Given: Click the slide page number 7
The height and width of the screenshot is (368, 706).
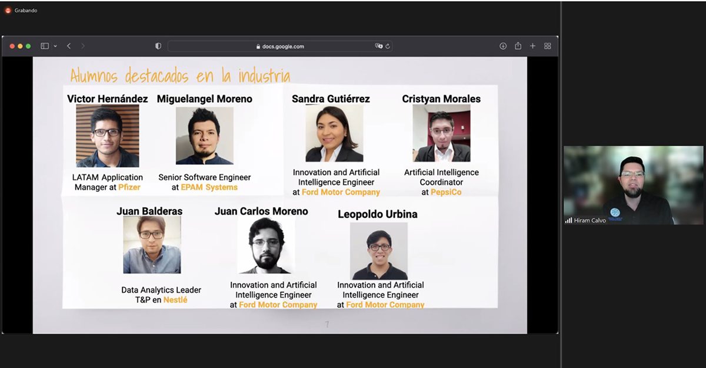Looking at the screenshot, I should coord(327,325).
